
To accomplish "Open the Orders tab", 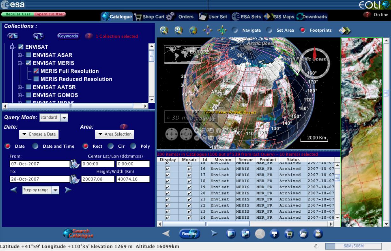I will coord(180,17).
